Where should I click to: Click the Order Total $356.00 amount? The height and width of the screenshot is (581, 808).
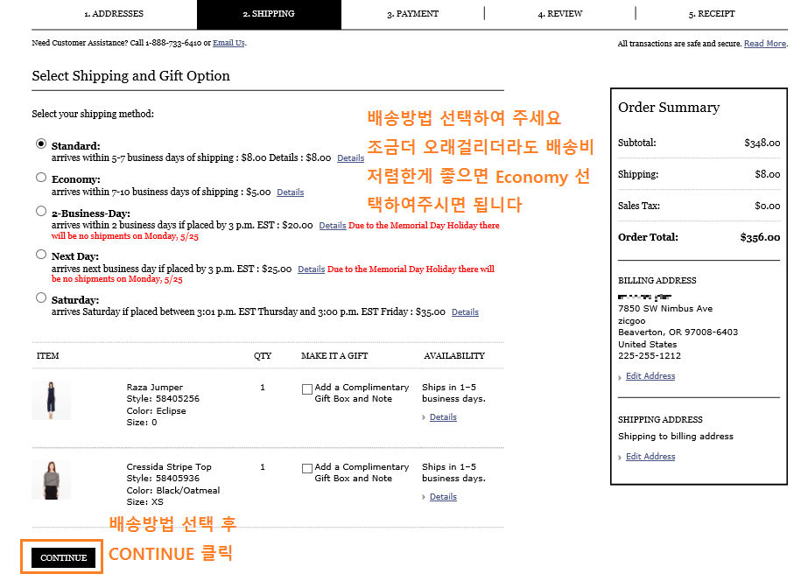[760, 237]
